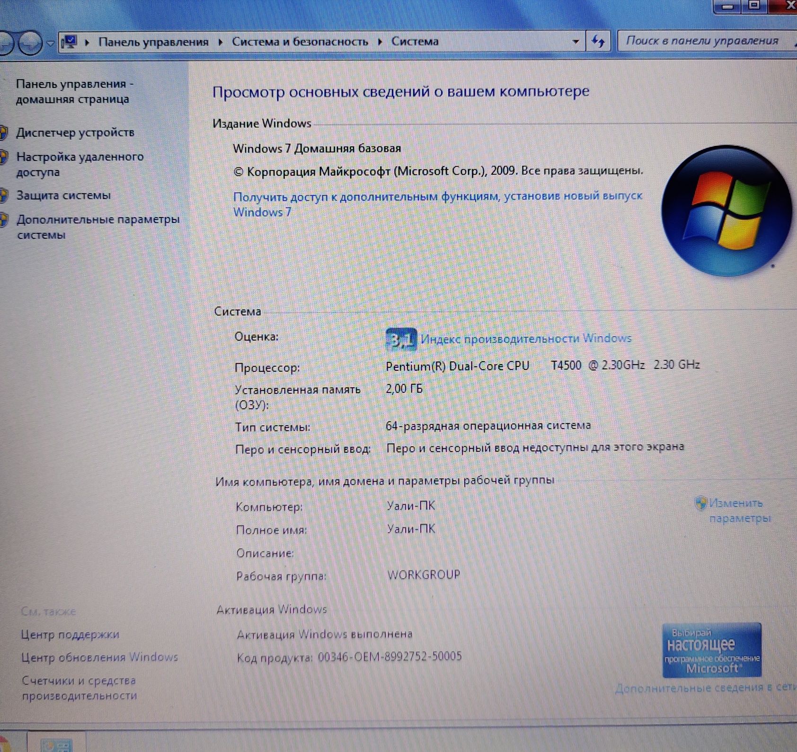797x752 pixels.
Task: Open Настройка удаленного доступа link
Action: pyautogui.click(x=80, y=164)
